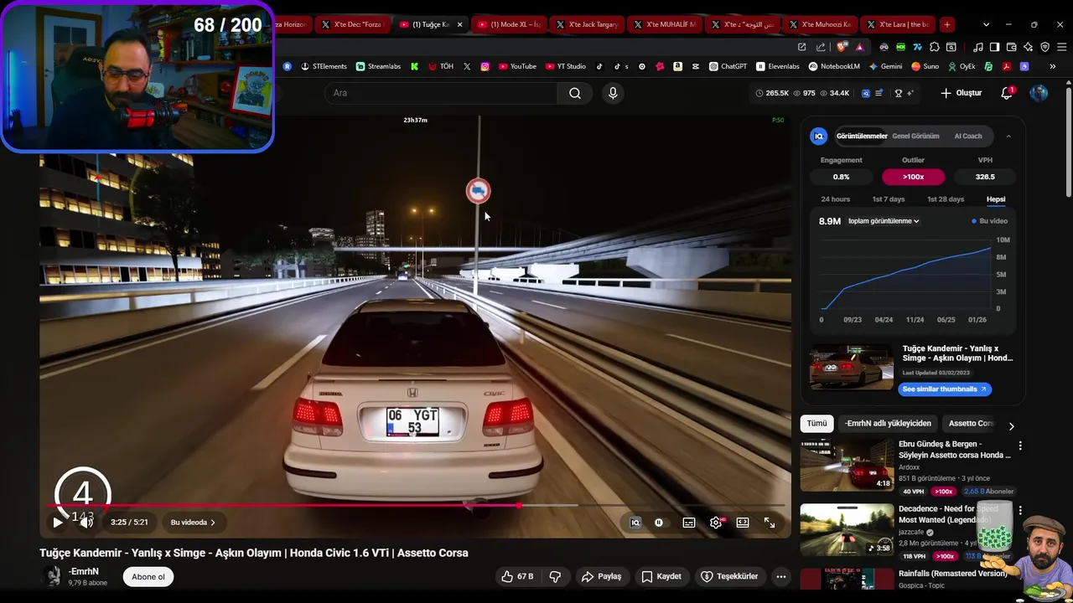1073x603 pixels.
Task: Subscribe with the 'Abone ol' button
Action: [x=148, y=576]
